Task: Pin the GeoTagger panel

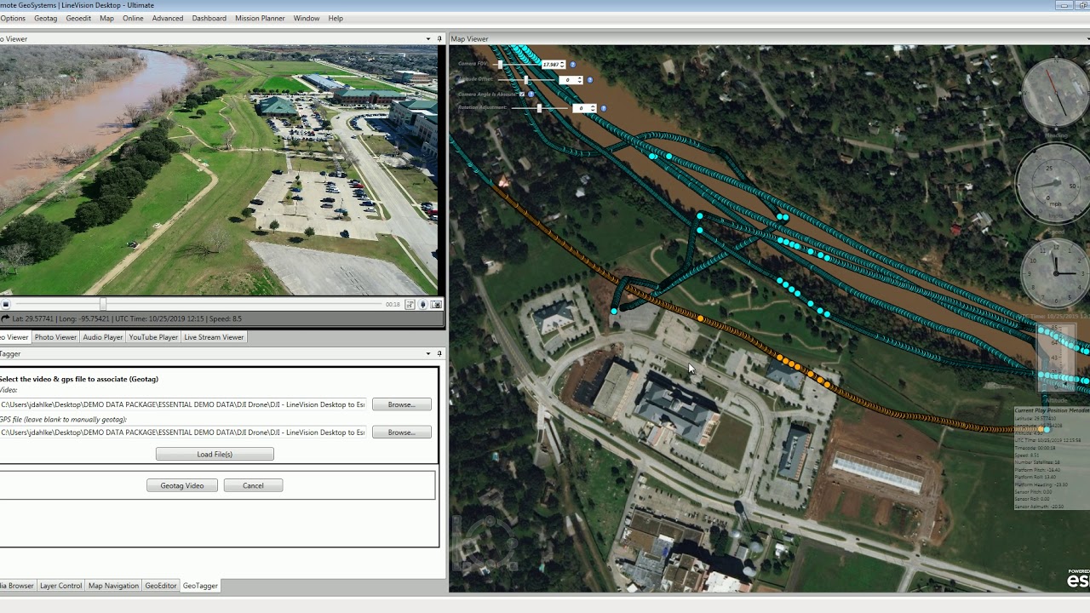Action: coord(439,354)
